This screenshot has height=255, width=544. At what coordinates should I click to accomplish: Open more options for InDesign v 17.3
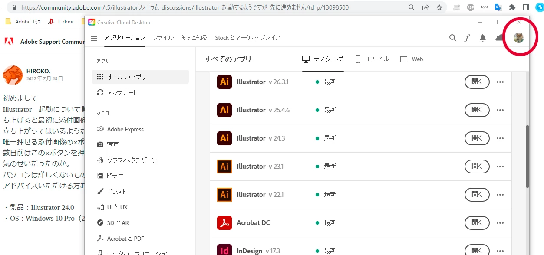click(x=500, y=251)
